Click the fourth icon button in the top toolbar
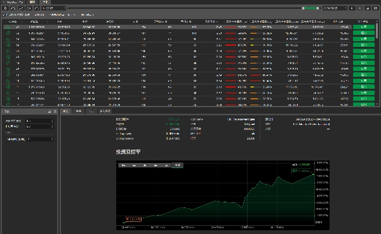The image size is (381, 234). pyautogui.click(x=29, y=8)
